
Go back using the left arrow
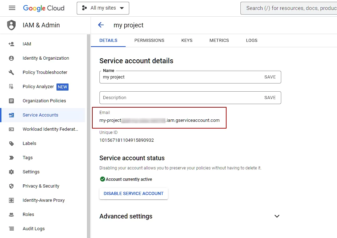(x=101, y=25)
